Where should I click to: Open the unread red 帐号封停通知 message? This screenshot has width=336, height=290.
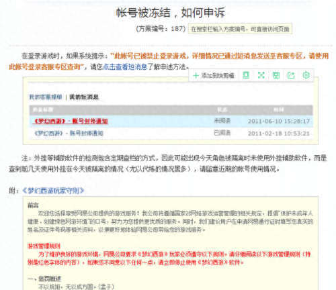click(x=71, y=121)
